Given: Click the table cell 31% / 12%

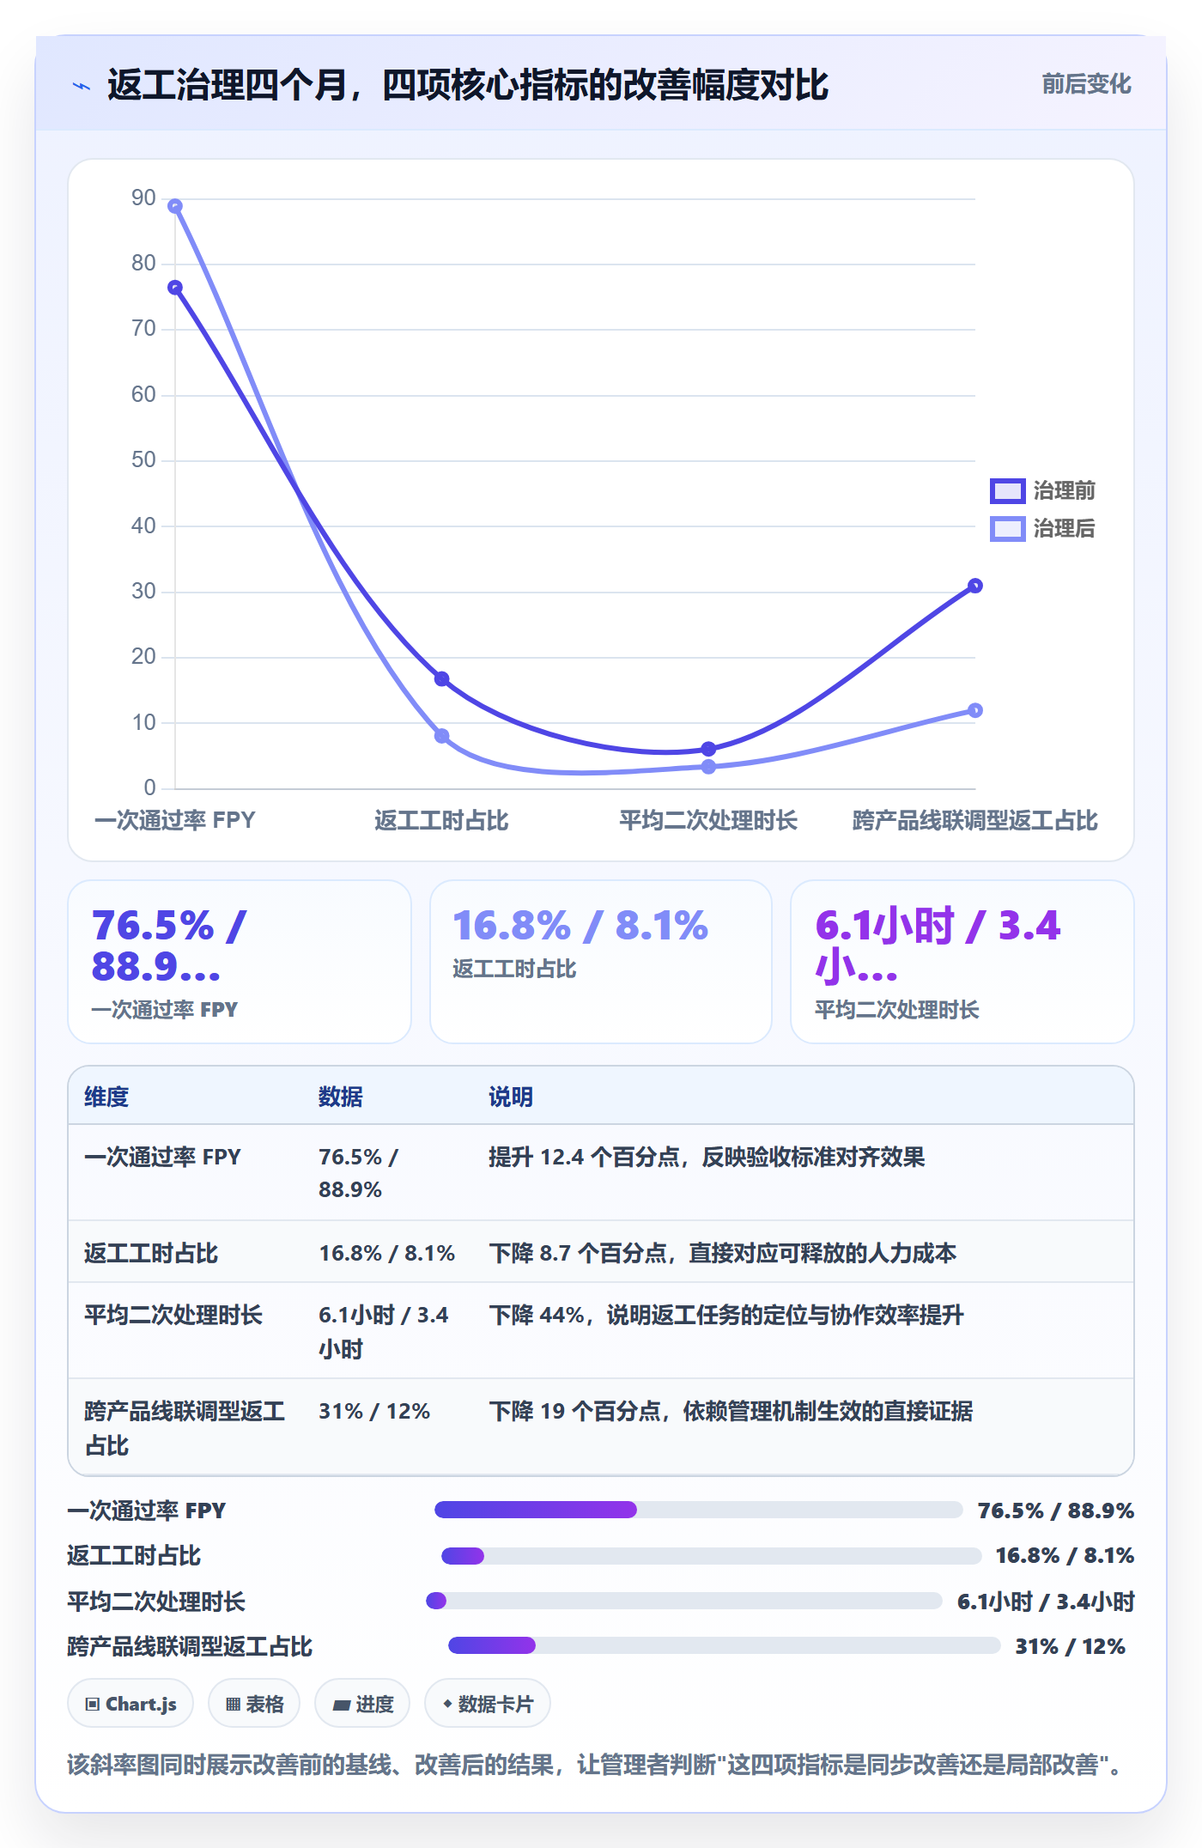Looking at the screenshot, I should click(374, 1411).
